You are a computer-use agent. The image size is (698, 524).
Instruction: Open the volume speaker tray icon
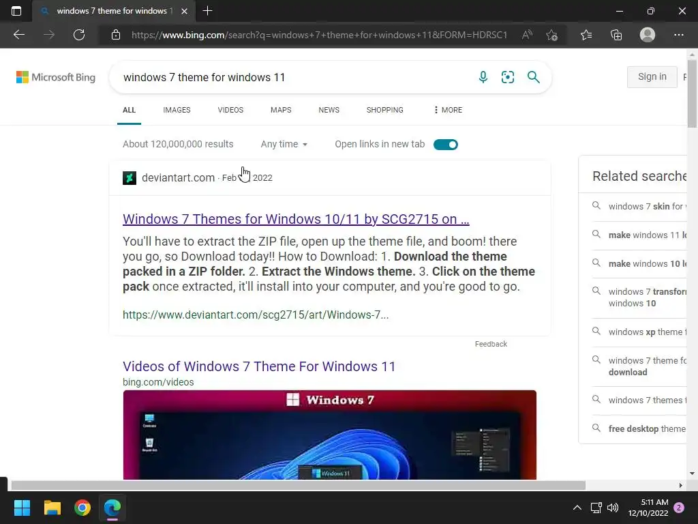click(613, 508)
